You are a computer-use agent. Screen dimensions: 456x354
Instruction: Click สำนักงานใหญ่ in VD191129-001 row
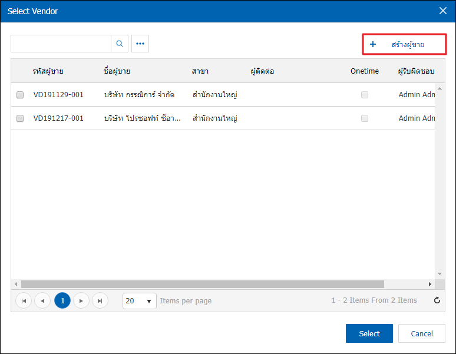[x=215, y=95]
